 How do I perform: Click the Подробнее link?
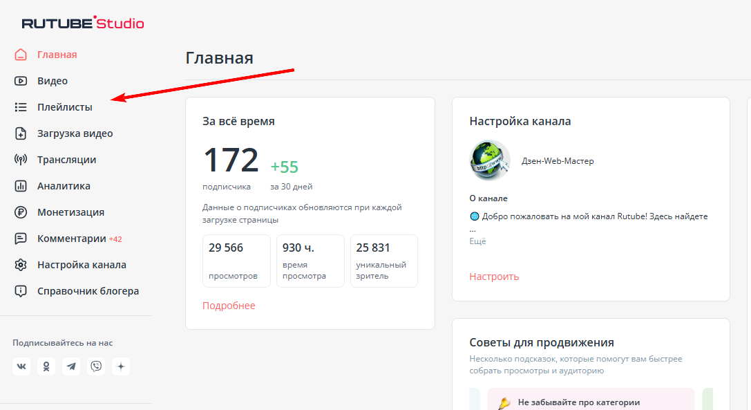point(229,306)
